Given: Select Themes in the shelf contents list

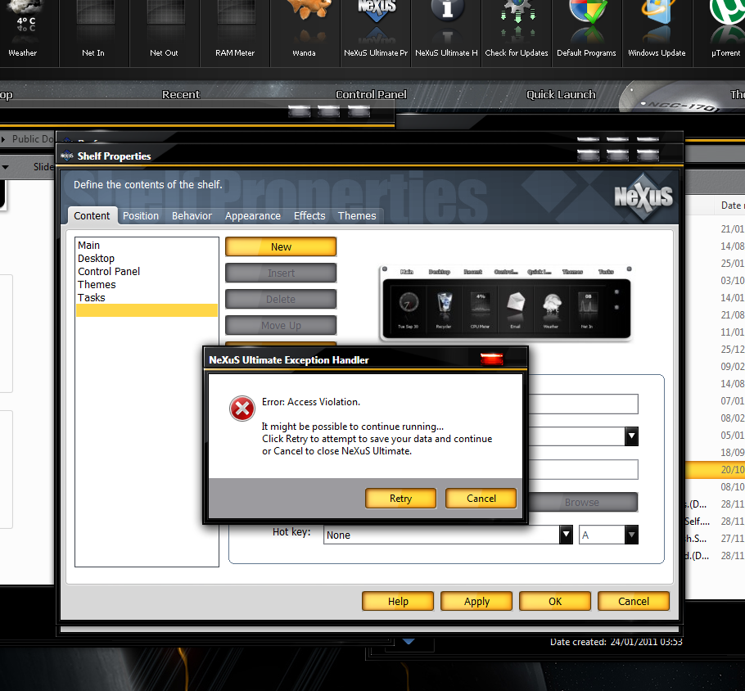Looking at the screenshot, I should [x=97, y=285].
